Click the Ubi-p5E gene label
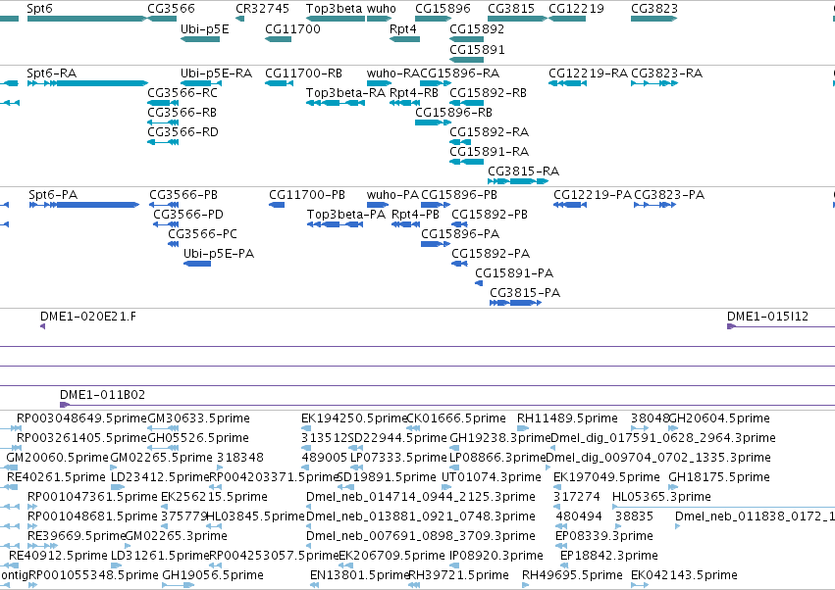The height and width of the screenshot is (590, 835). click(x=204, y=28)
